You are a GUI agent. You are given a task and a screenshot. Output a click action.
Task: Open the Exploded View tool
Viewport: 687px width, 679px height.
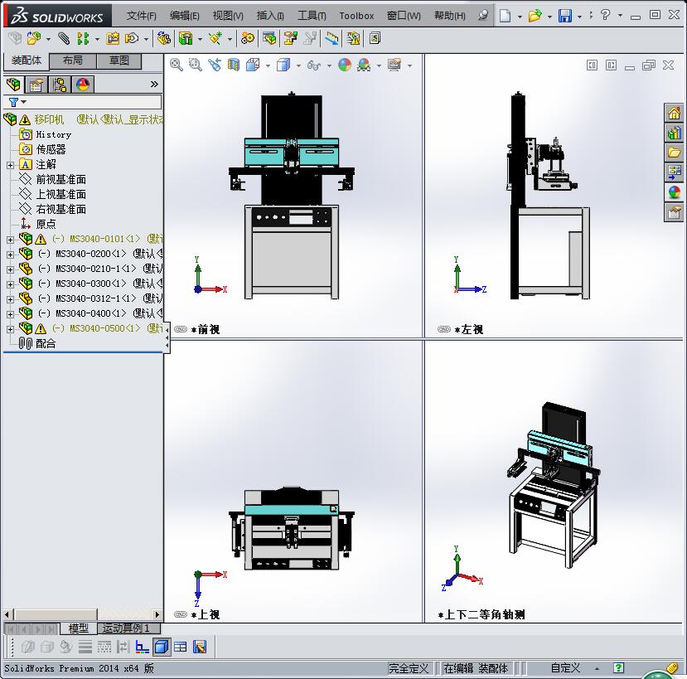[289, 38]
